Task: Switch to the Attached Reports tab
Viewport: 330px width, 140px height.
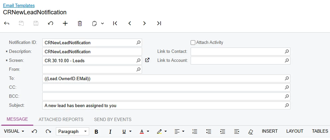Action: (x=61, y=119)
